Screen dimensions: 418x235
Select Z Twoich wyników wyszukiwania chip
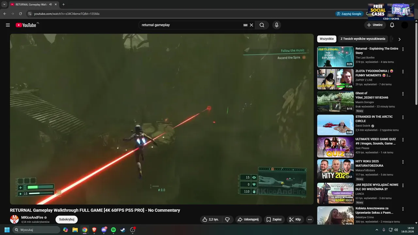[x=363, y=39]
